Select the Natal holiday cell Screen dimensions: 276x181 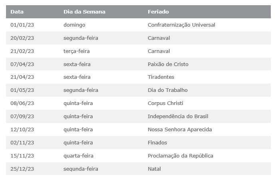[x=154, y=169]
